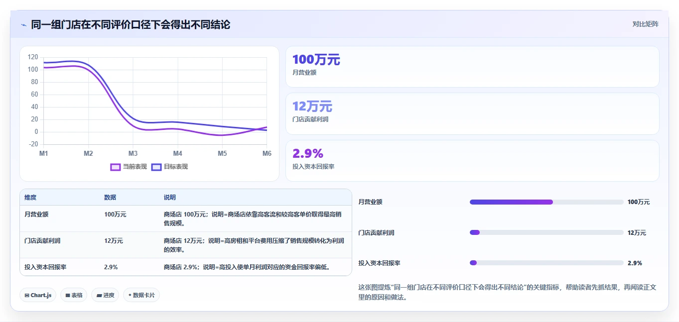
Task: Toggle the 目标表现 legend swatch
Action: [156, 167]
